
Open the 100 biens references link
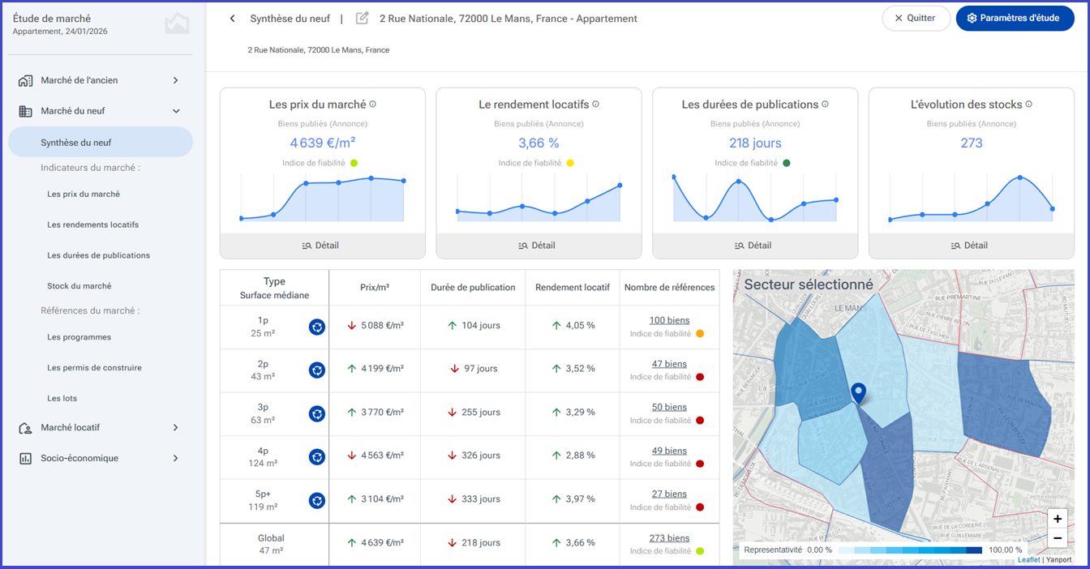click(x=669, y=321)
